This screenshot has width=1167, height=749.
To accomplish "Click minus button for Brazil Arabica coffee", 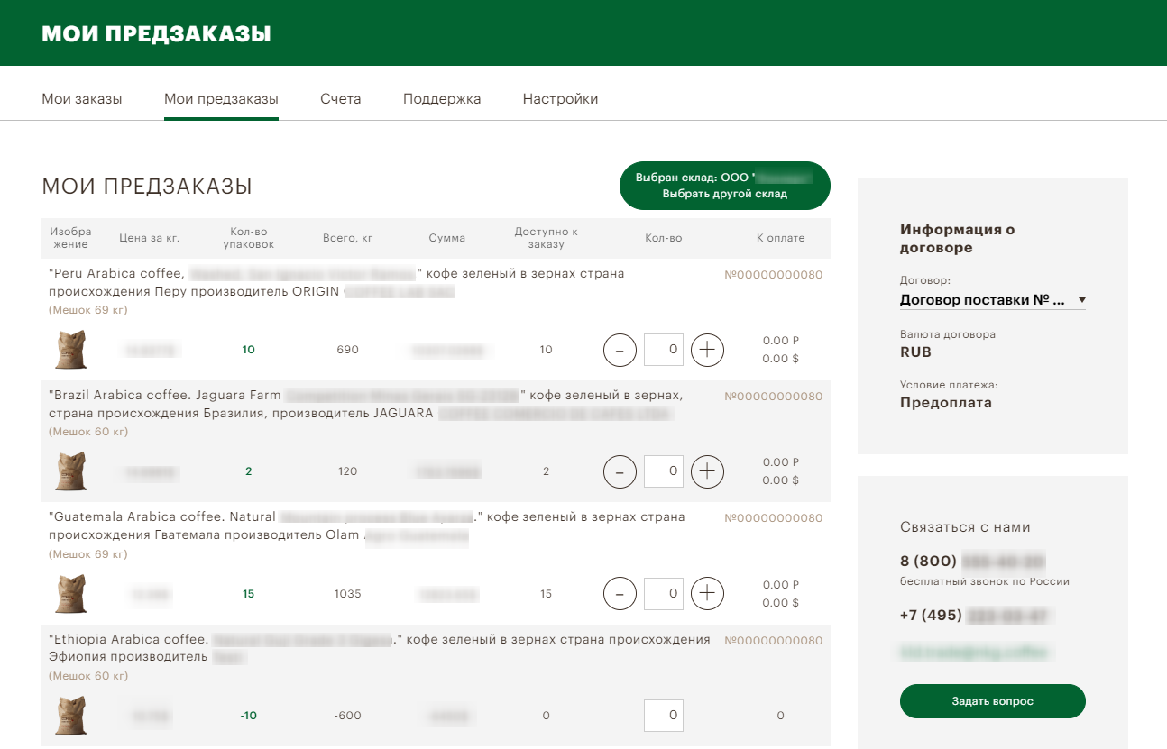I will [x=620, y=471].
